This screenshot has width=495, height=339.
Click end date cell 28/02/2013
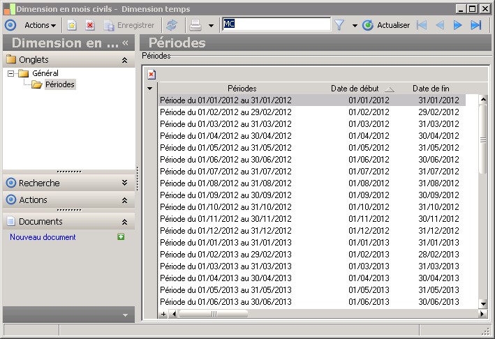coord(438,255)
